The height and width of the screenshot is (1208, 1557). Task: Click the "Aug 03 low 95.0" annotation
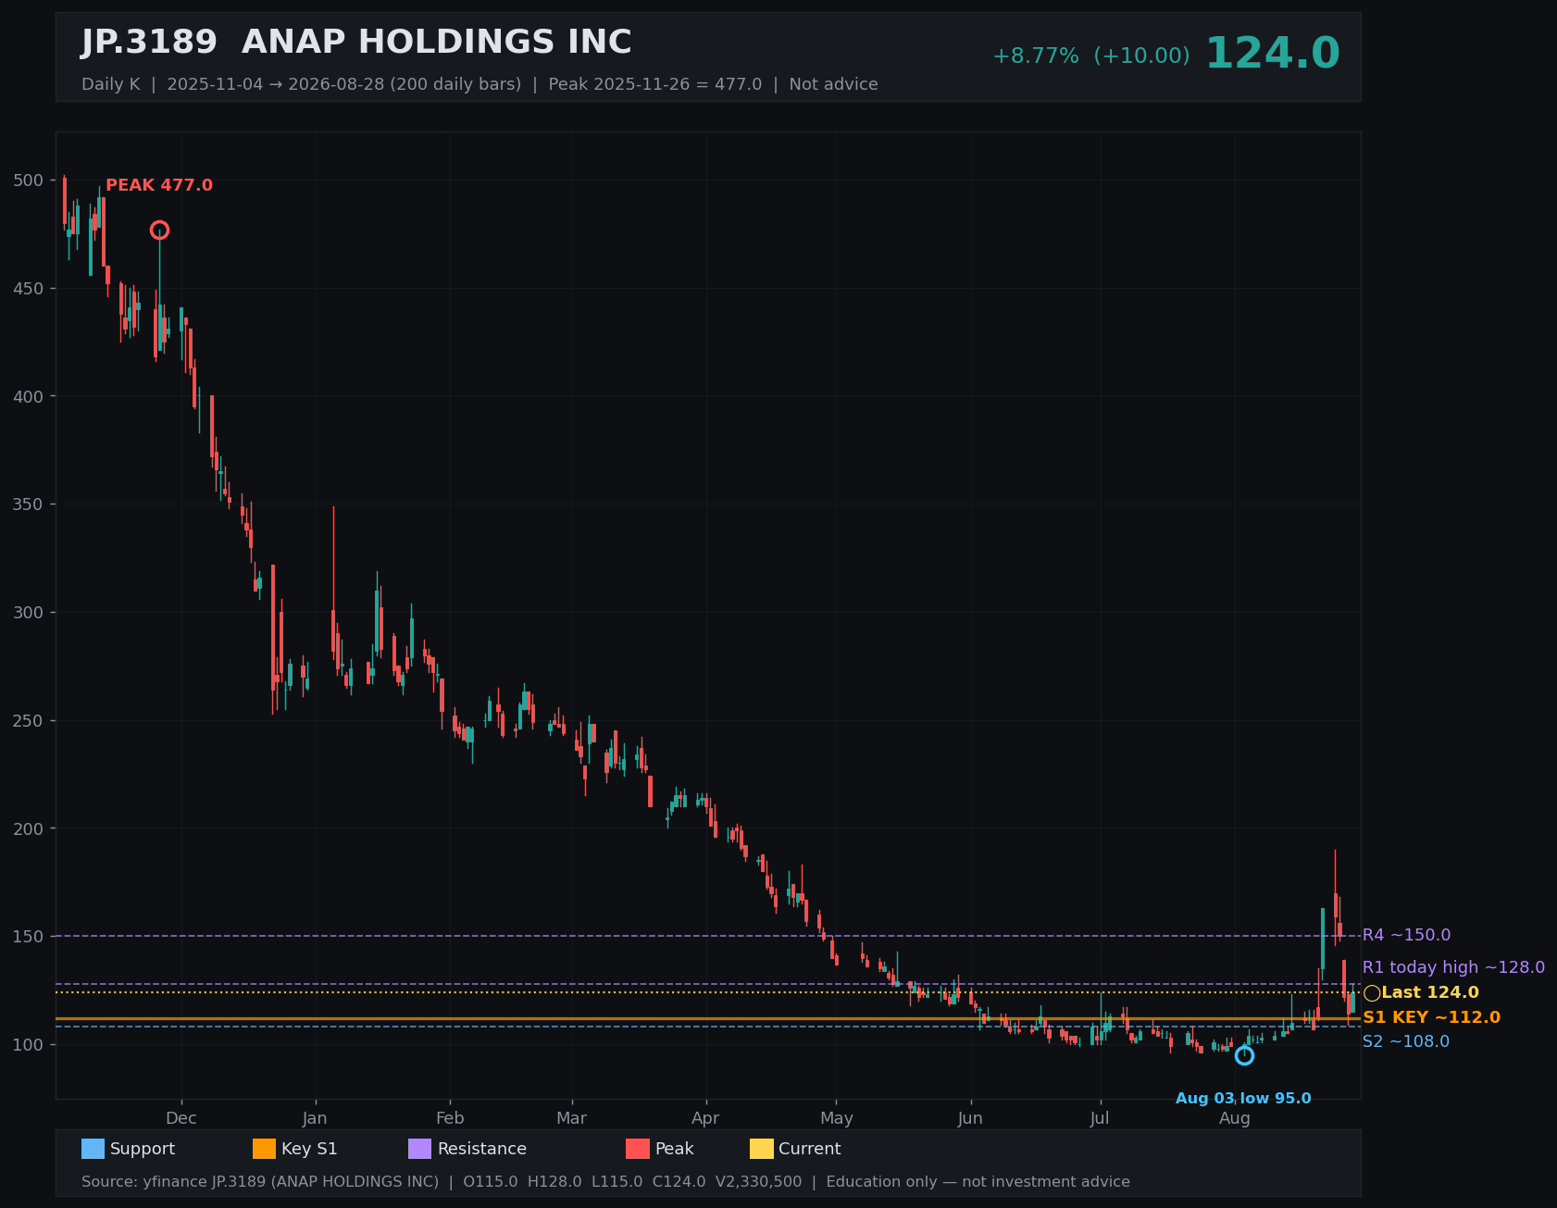(x=1243, y=1099)
